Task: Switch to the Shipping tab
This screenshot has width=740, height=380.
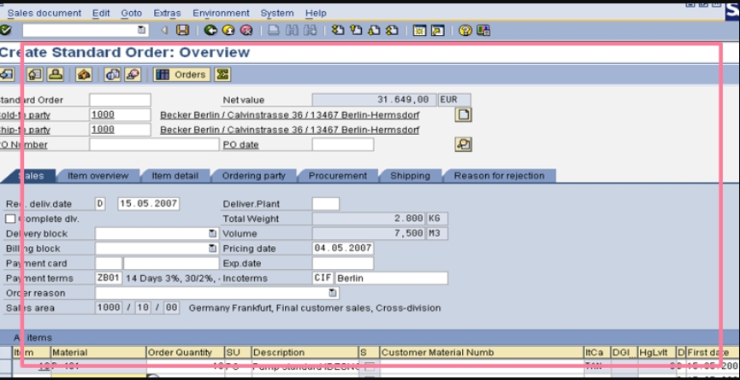Action: 410,176
